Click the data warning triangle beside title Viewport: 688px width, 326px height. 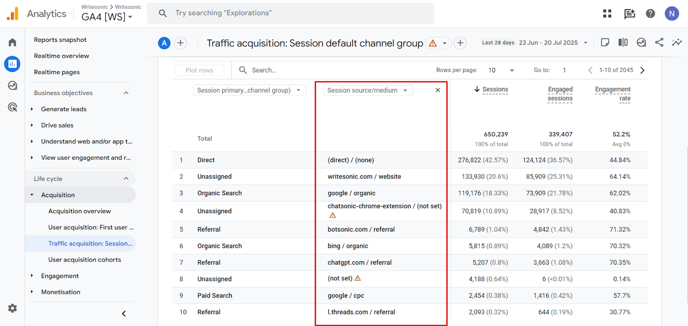pyautogui.click(x=433, y=43)
